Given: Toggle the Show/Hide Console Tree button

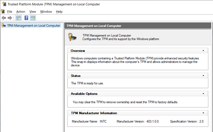Looking at the screenshot, I should (18, 18).
